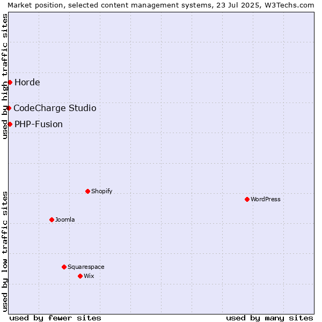Click the WordPress red data point
322x322 pixels.
click(x=247, y=199)
